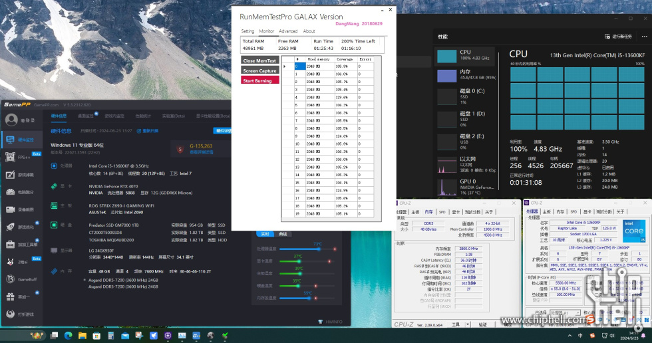Select Disk 2 (E:) USB in Task Manager
The image size is (652, 343).
coord(465,142)
